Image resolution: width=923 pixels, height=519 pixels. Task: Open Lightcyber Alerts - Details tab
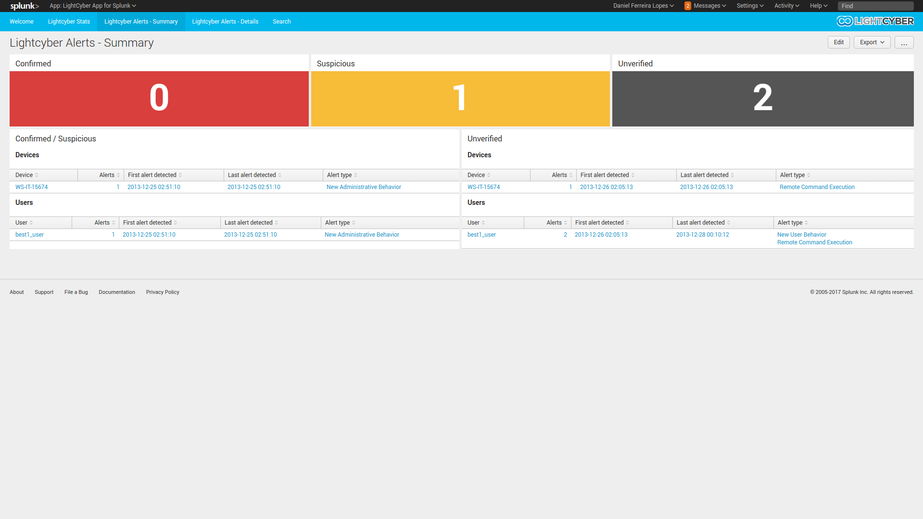coord(225,22)
